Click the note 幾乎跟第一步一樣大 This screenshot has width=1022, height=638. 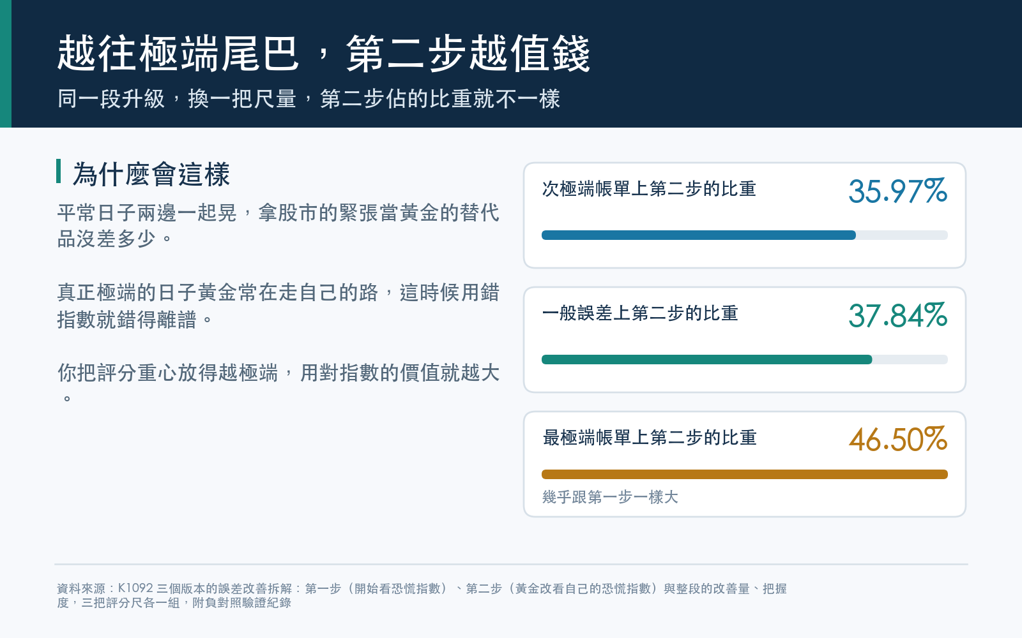pos(610,497)
